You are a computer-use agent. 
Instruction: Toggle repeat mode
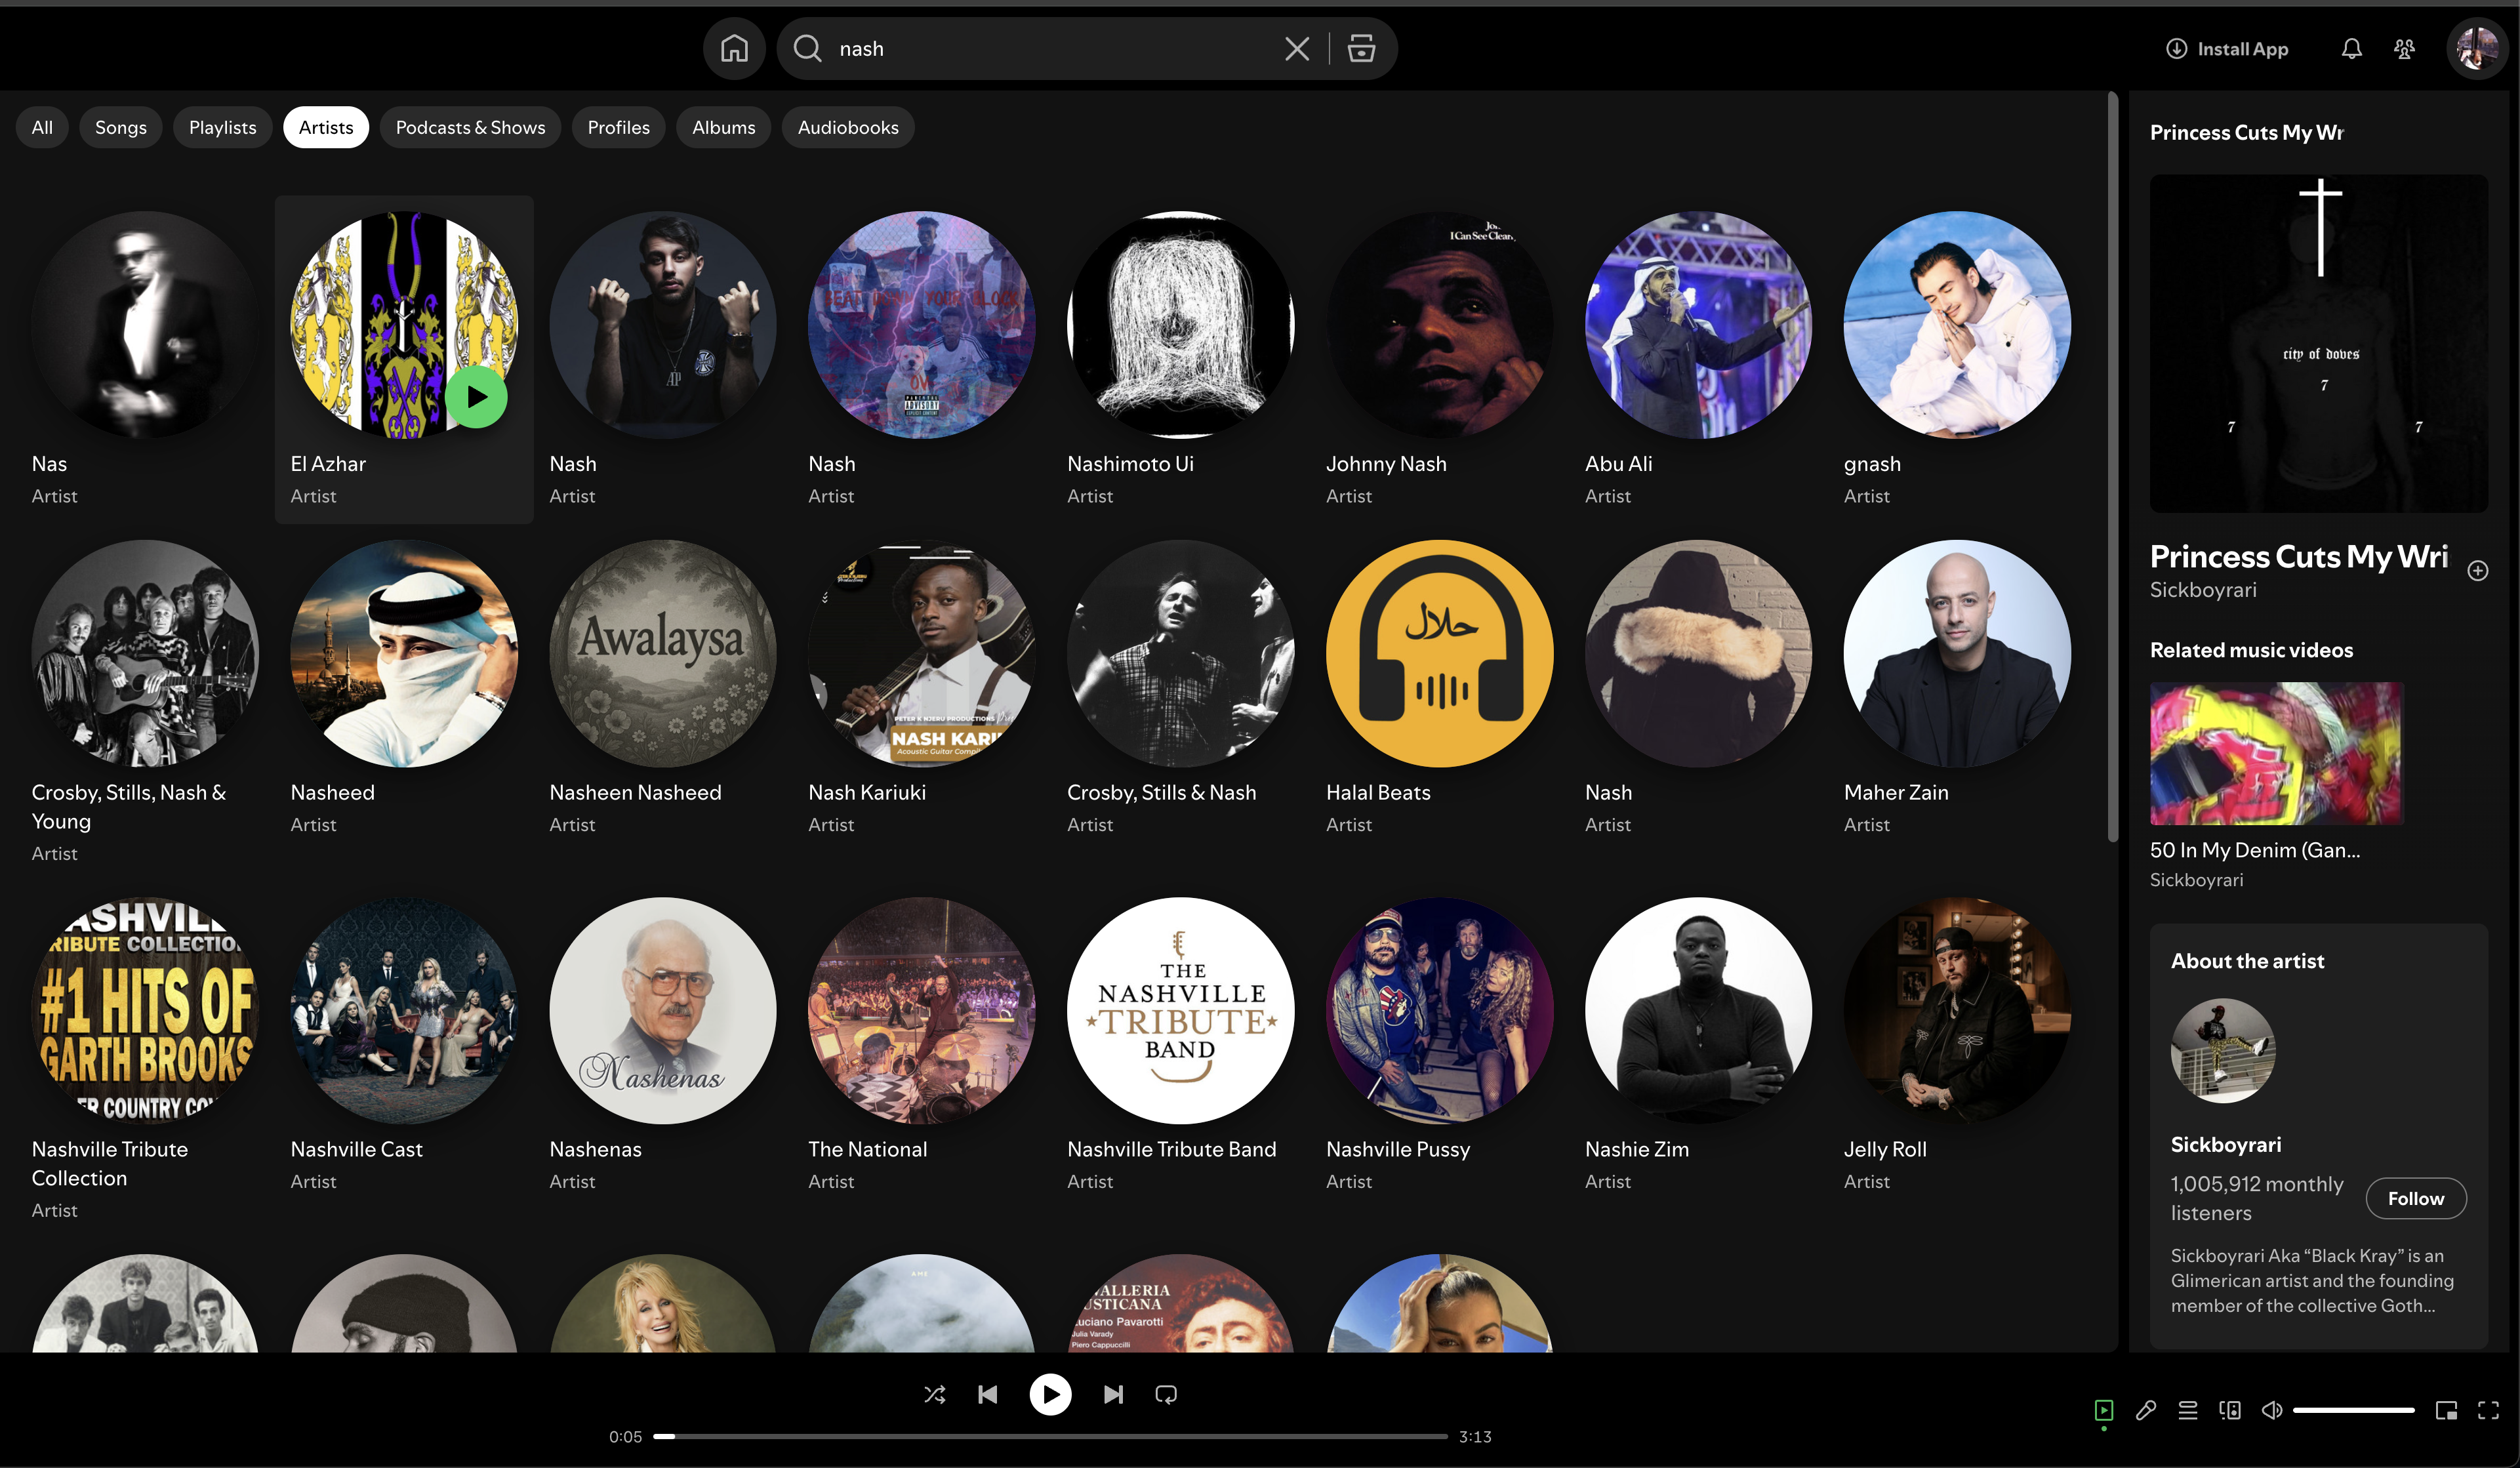tap(1166, 1394)
